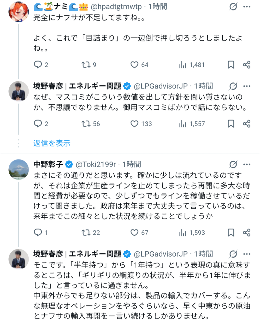Open 中野彰子's Mount Fuji avatar
The width and height of the screenshot is (260, 324).
click(x=19, y=170)
